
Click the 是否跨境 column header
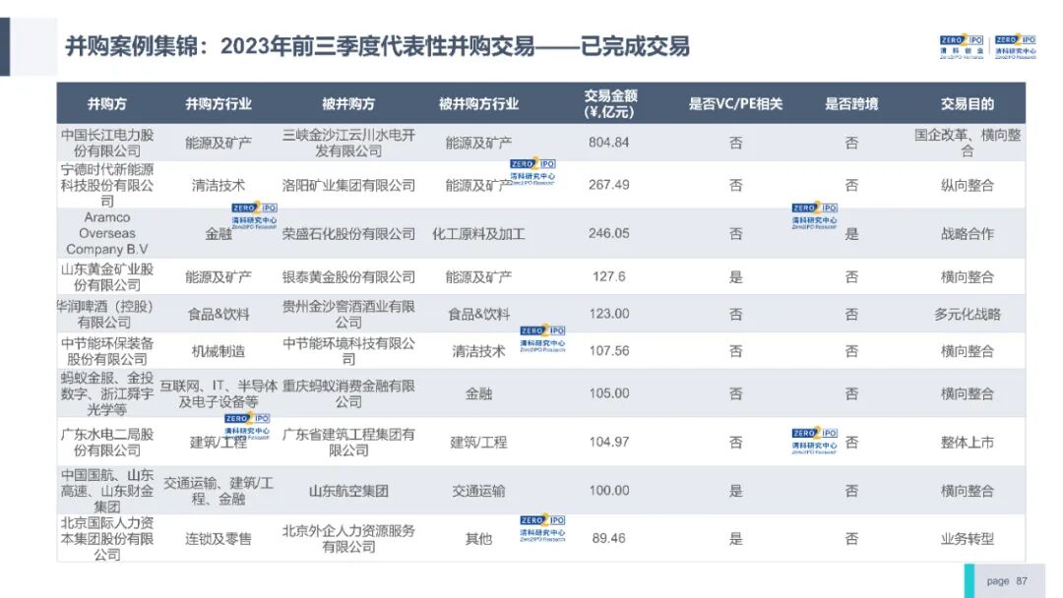click(x=851, y=103)
